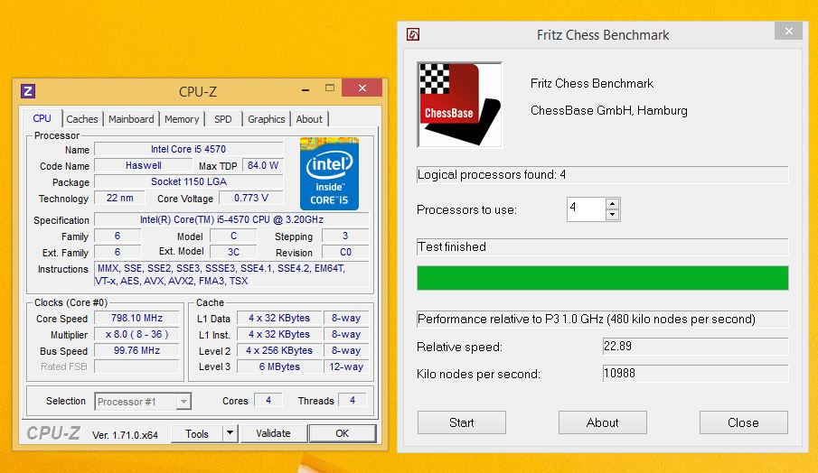
Task: Maximize the CPU-Z window
Action: [330, 88]
